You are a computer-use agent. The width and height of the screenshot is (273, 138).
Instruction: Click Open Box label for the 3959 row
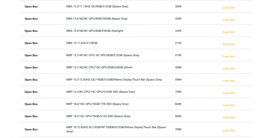tap(31, 7)
